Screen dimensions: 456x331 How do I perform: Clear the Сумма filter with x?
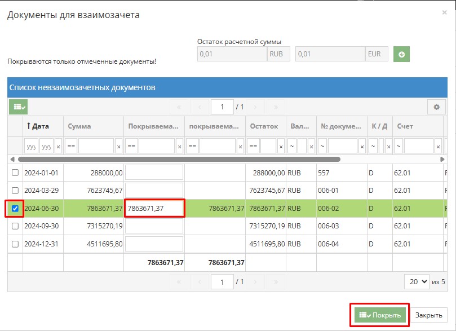118,147
